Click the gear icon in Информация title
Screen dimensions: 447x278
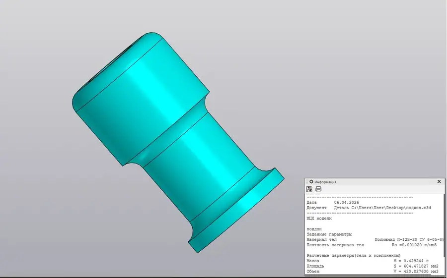click(311, 181)
